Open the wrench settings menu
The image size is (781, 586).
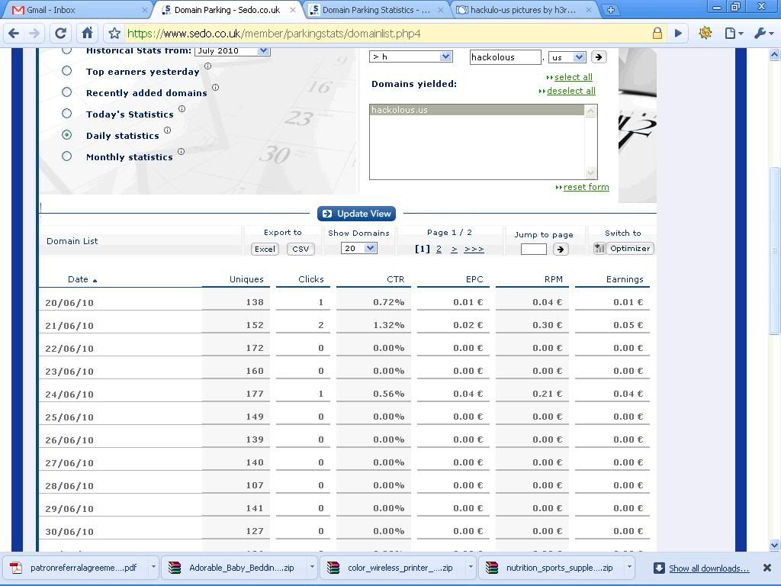coord(763,33)
